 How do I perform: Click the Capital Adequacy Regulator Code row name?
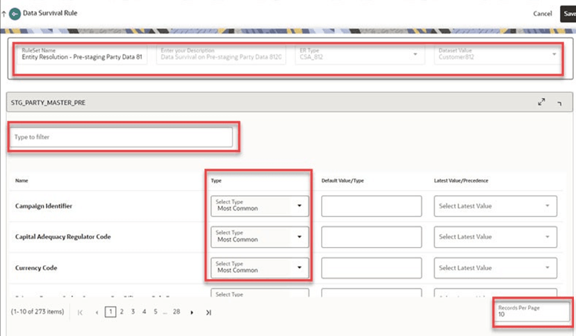(x=63, y=237)
